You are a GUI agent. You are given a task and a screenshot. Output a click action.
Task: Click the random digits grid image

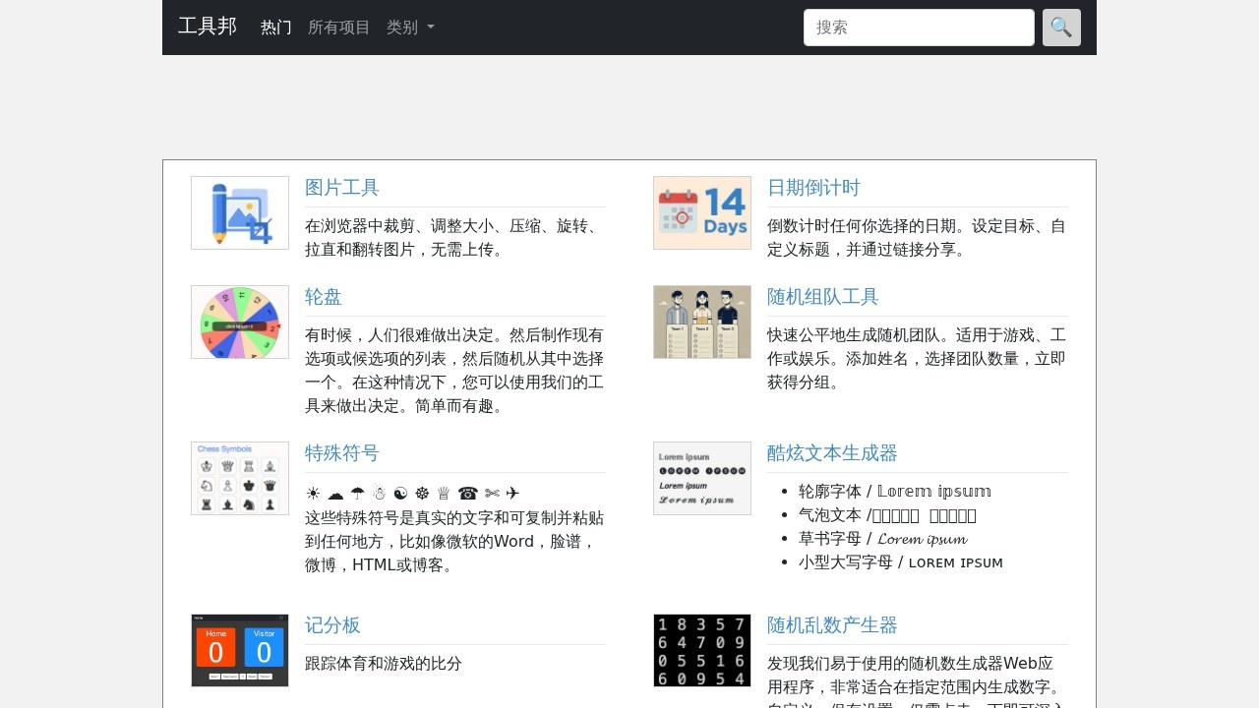pos(701,650)
